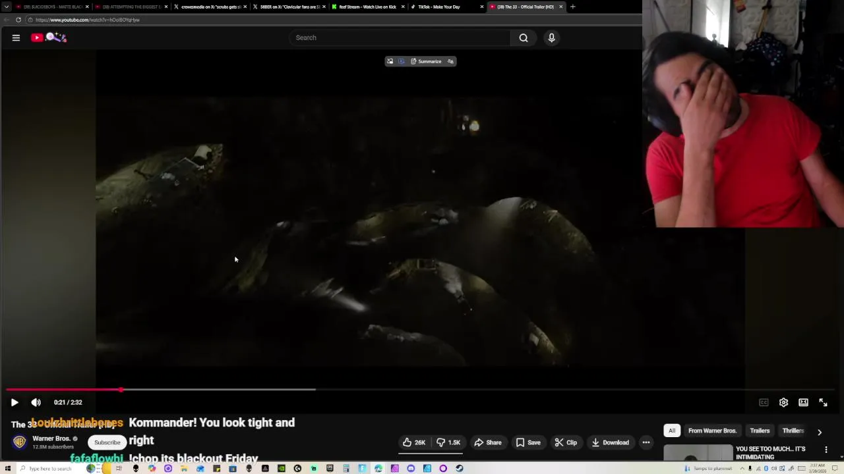Download the video
Screen dimensions: 844x474
point(610,442)
